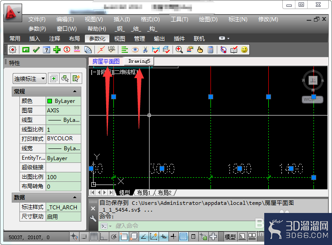
Task: Click the elevation ±0.00 mark icon
Action: coord(112,50)
